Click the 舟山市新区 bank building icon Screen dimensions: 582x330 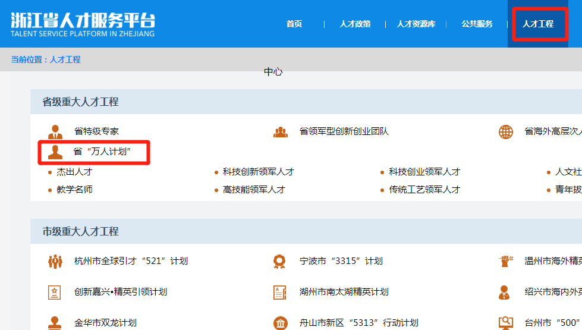(280, 323)
